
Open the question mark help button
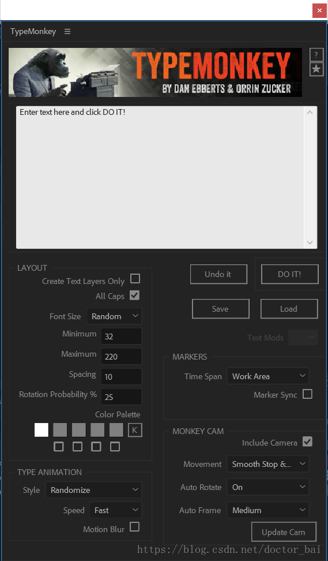click(316, 55)
